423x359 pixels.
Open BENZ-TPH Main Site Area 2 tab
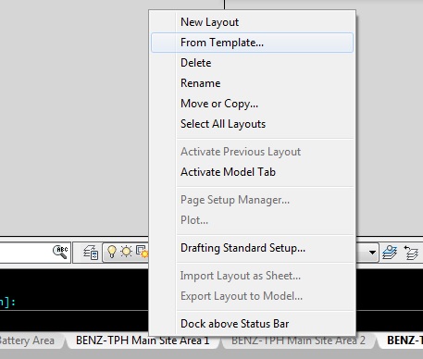[298, 340]
